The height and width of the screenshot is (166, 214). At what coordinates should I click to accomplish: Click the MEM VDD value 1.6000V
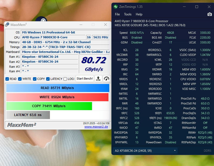coord(205,69)
